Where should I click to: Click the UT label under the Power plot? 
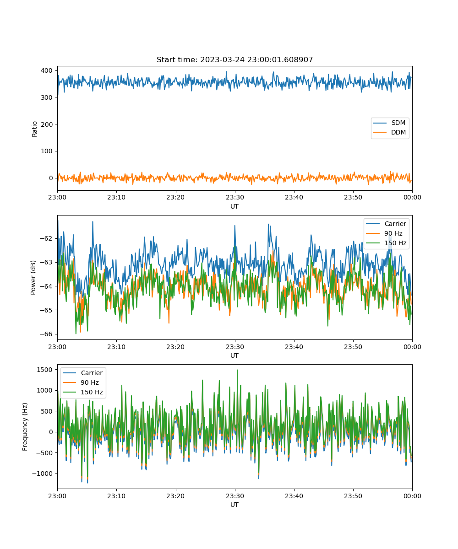pyautogui.click(x=234, y=355)
